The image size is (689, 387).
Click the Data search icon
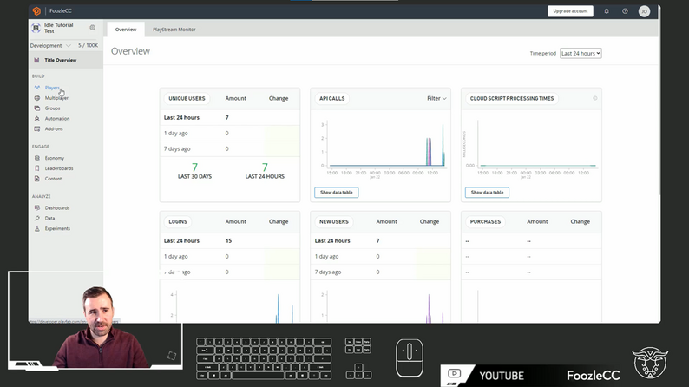click(x=37, y=219)
